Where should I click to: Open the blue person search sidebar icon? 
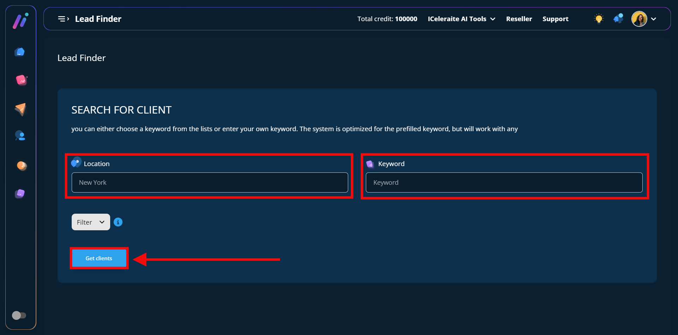point(20,136)
